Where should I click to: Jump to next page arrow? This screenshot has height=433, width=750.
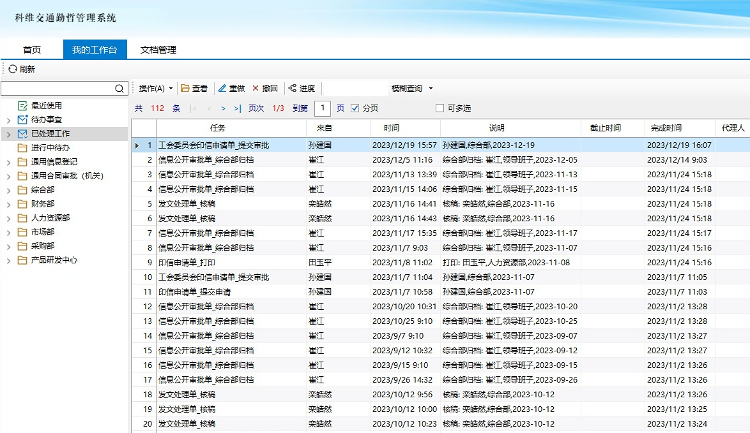[x=223, y=108]
